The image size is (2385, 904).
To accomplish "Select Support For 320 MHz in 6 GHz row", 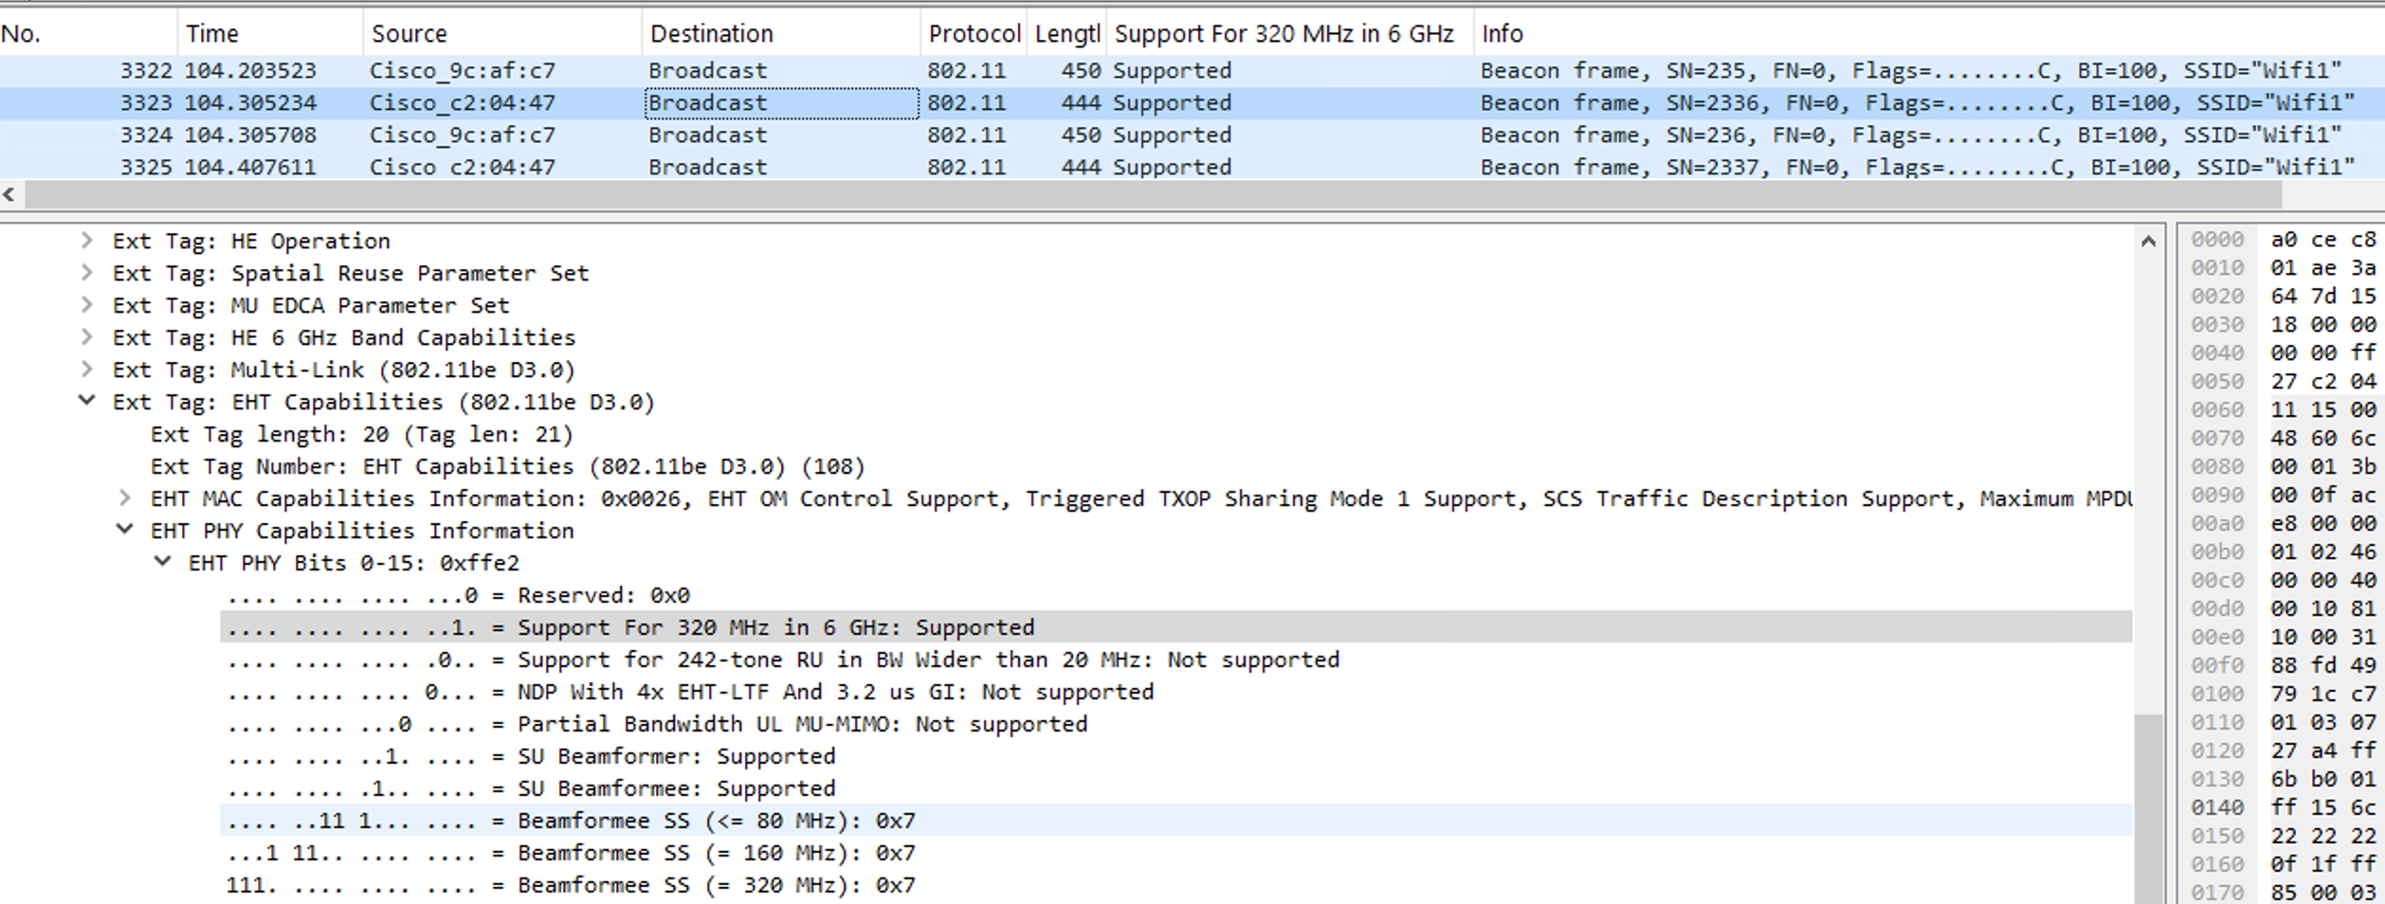I will [x=1176, y=627].
